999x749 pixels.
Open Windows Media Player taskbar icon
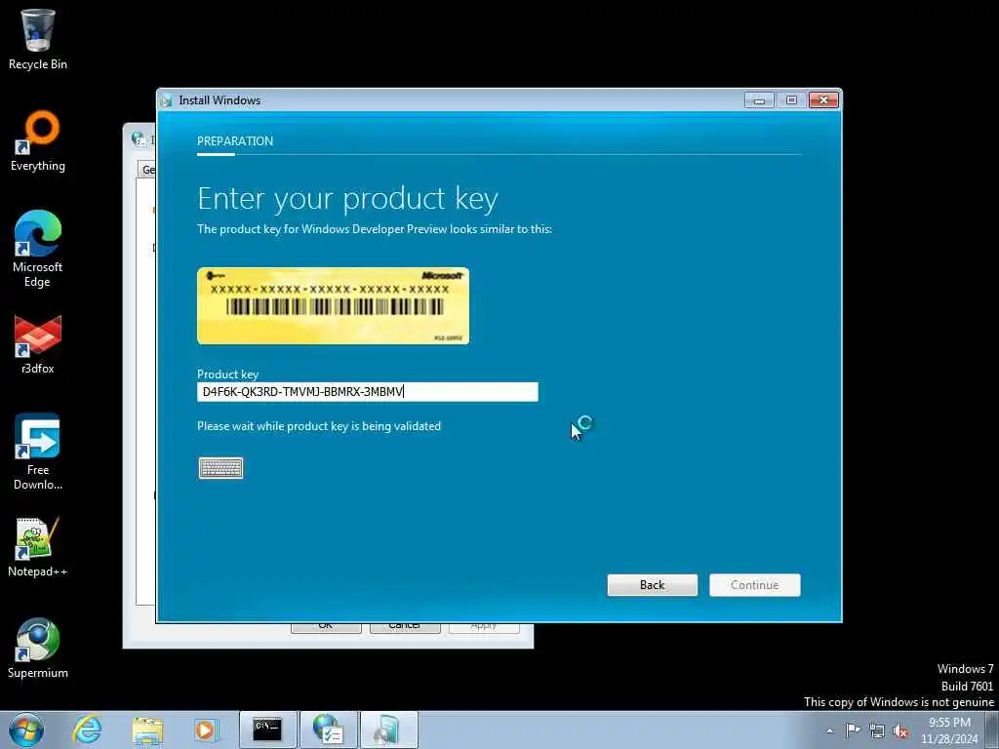point(207,729)
